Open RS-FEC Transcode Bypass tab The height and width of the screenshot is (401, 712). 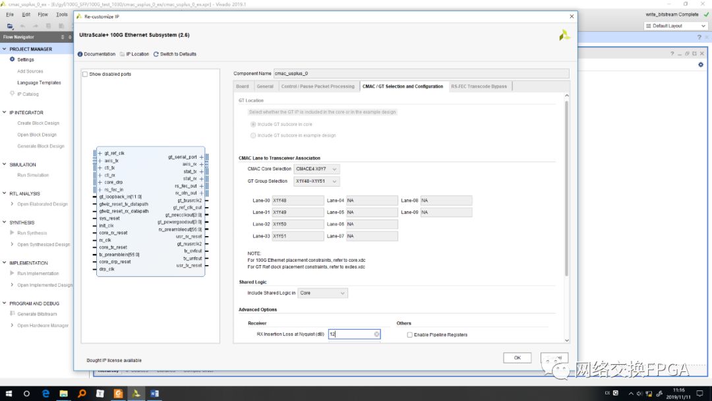tap(479, 86)
